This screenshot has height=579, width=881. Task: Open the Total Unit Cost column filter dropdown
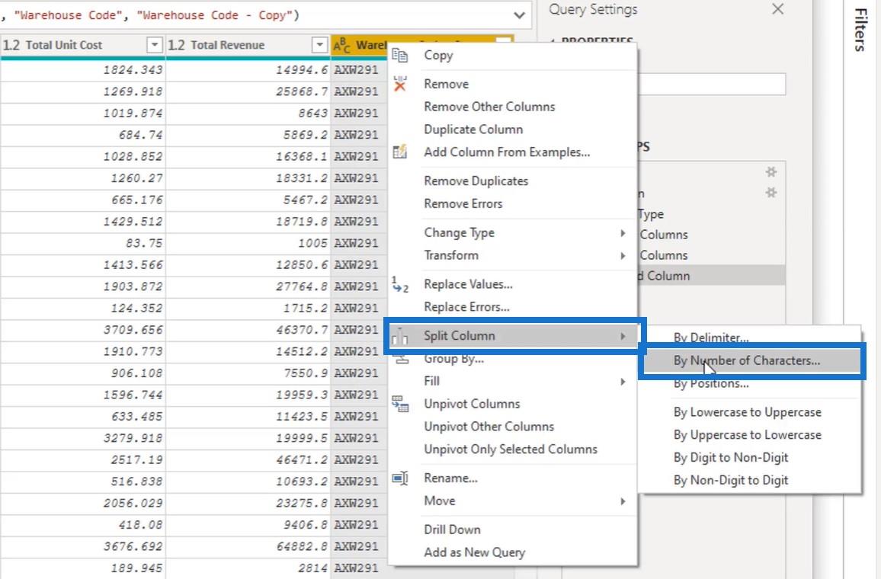coord(155,45)
